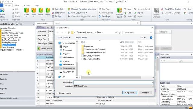Click Delete filter icon
This screenshot has width=193, height=109.
pyautogui.click(x=128, y=16)
